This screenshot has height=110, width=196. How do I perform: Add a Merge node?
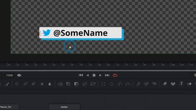point(60,84)
